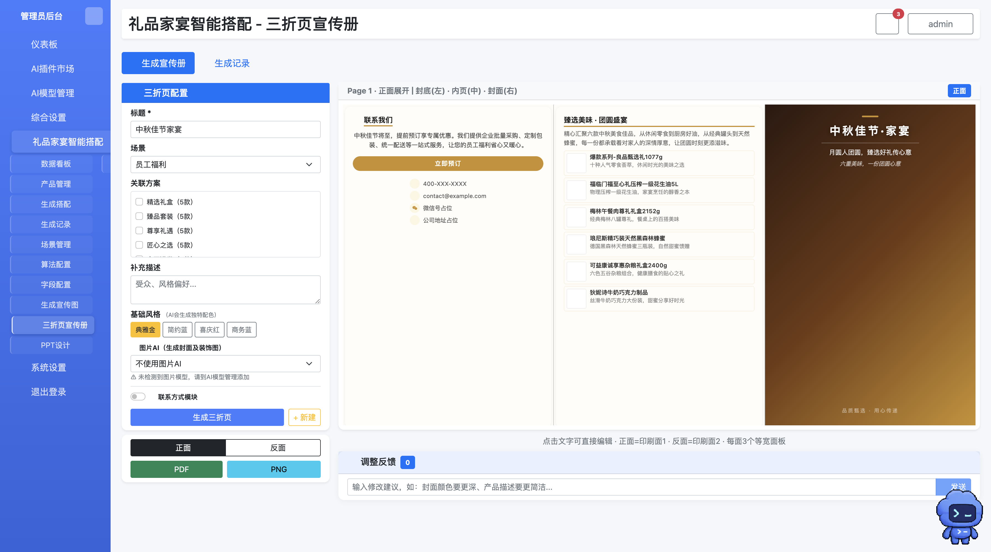Select the 喜庆红 base style swatch

(209, 330)
